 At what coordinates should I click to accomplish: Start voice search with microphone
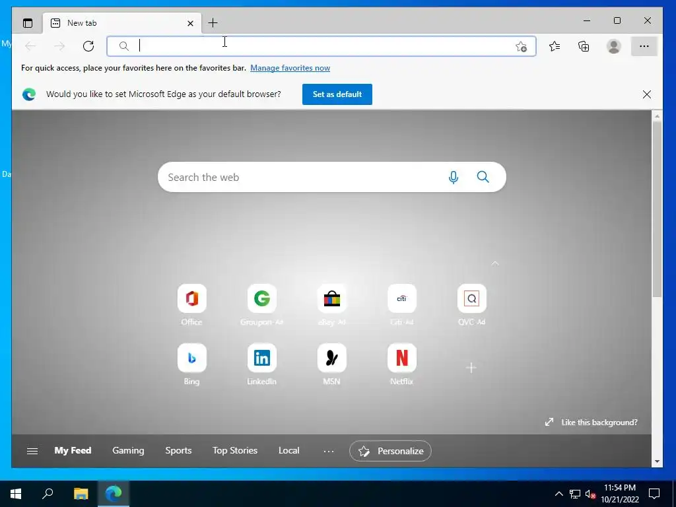(453, 177)
